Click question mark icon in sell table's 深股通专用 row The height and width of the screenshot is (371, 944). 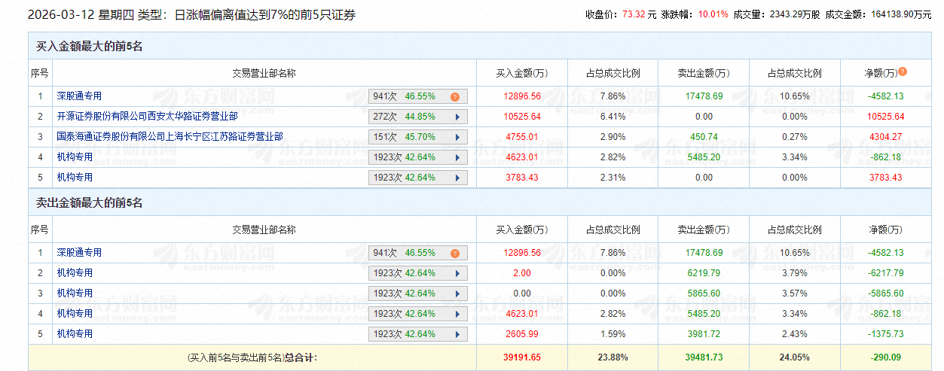pyautogui.click(x=455, y=254)
